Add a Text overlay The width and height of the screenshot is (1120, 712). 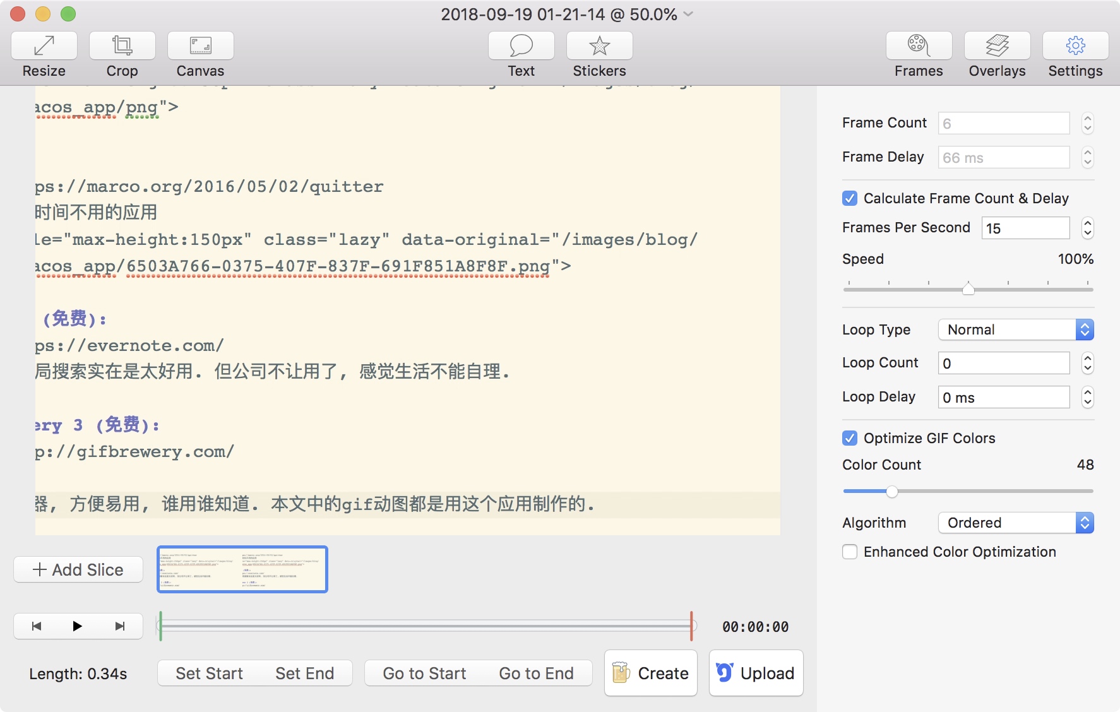(x=521, y=46)
